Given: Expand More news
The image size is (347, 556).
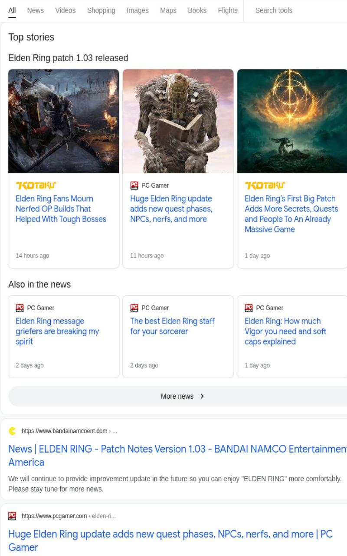Looking at the screenshot, I should point(178,396).
